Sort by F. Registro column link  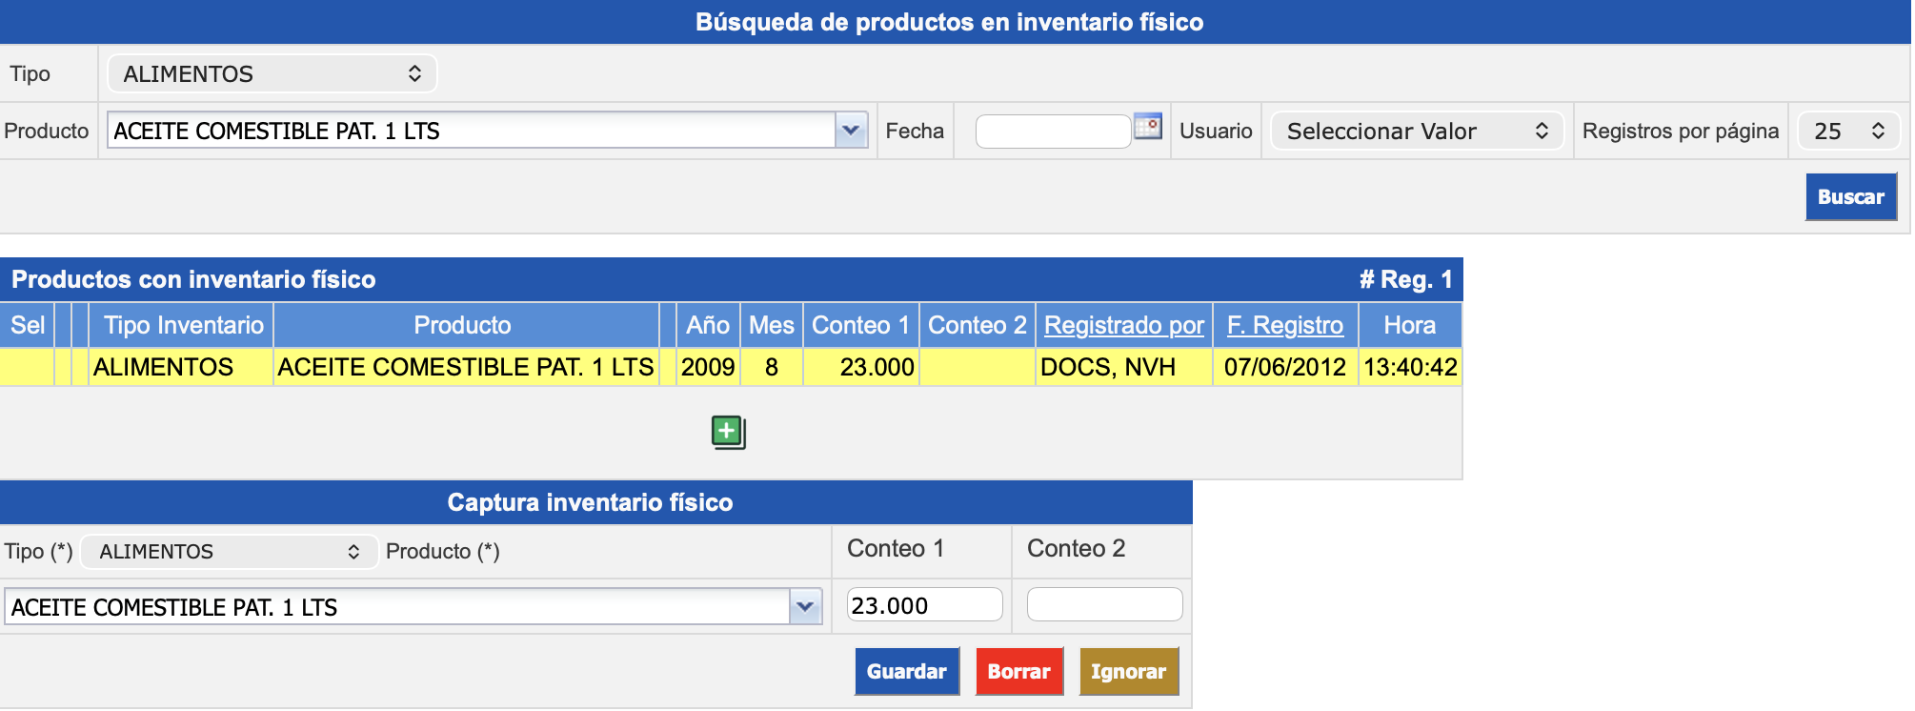[1284, 326]
